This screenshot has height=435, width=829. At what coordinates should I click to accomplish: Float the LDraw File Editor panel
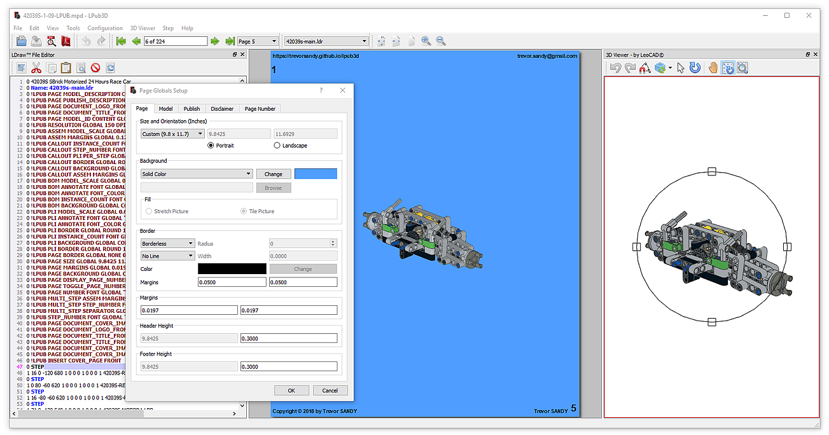pyautogui.click(x=233, y=55)
